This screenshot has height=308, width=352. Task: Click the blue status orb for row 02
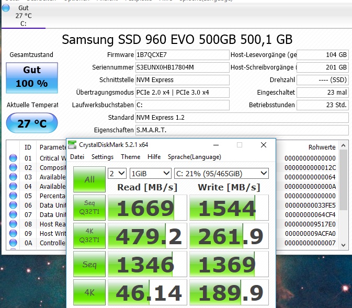pyautogui.click(x=13, y=167)
